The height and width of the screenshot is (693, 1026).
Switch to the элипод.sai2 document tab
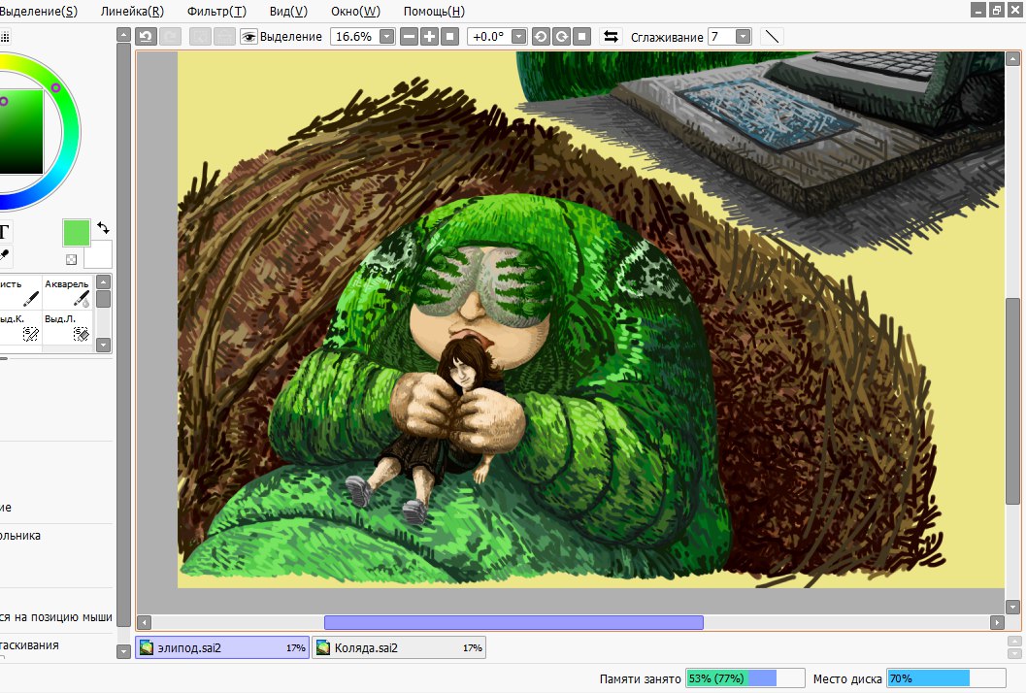coord(222,647)
